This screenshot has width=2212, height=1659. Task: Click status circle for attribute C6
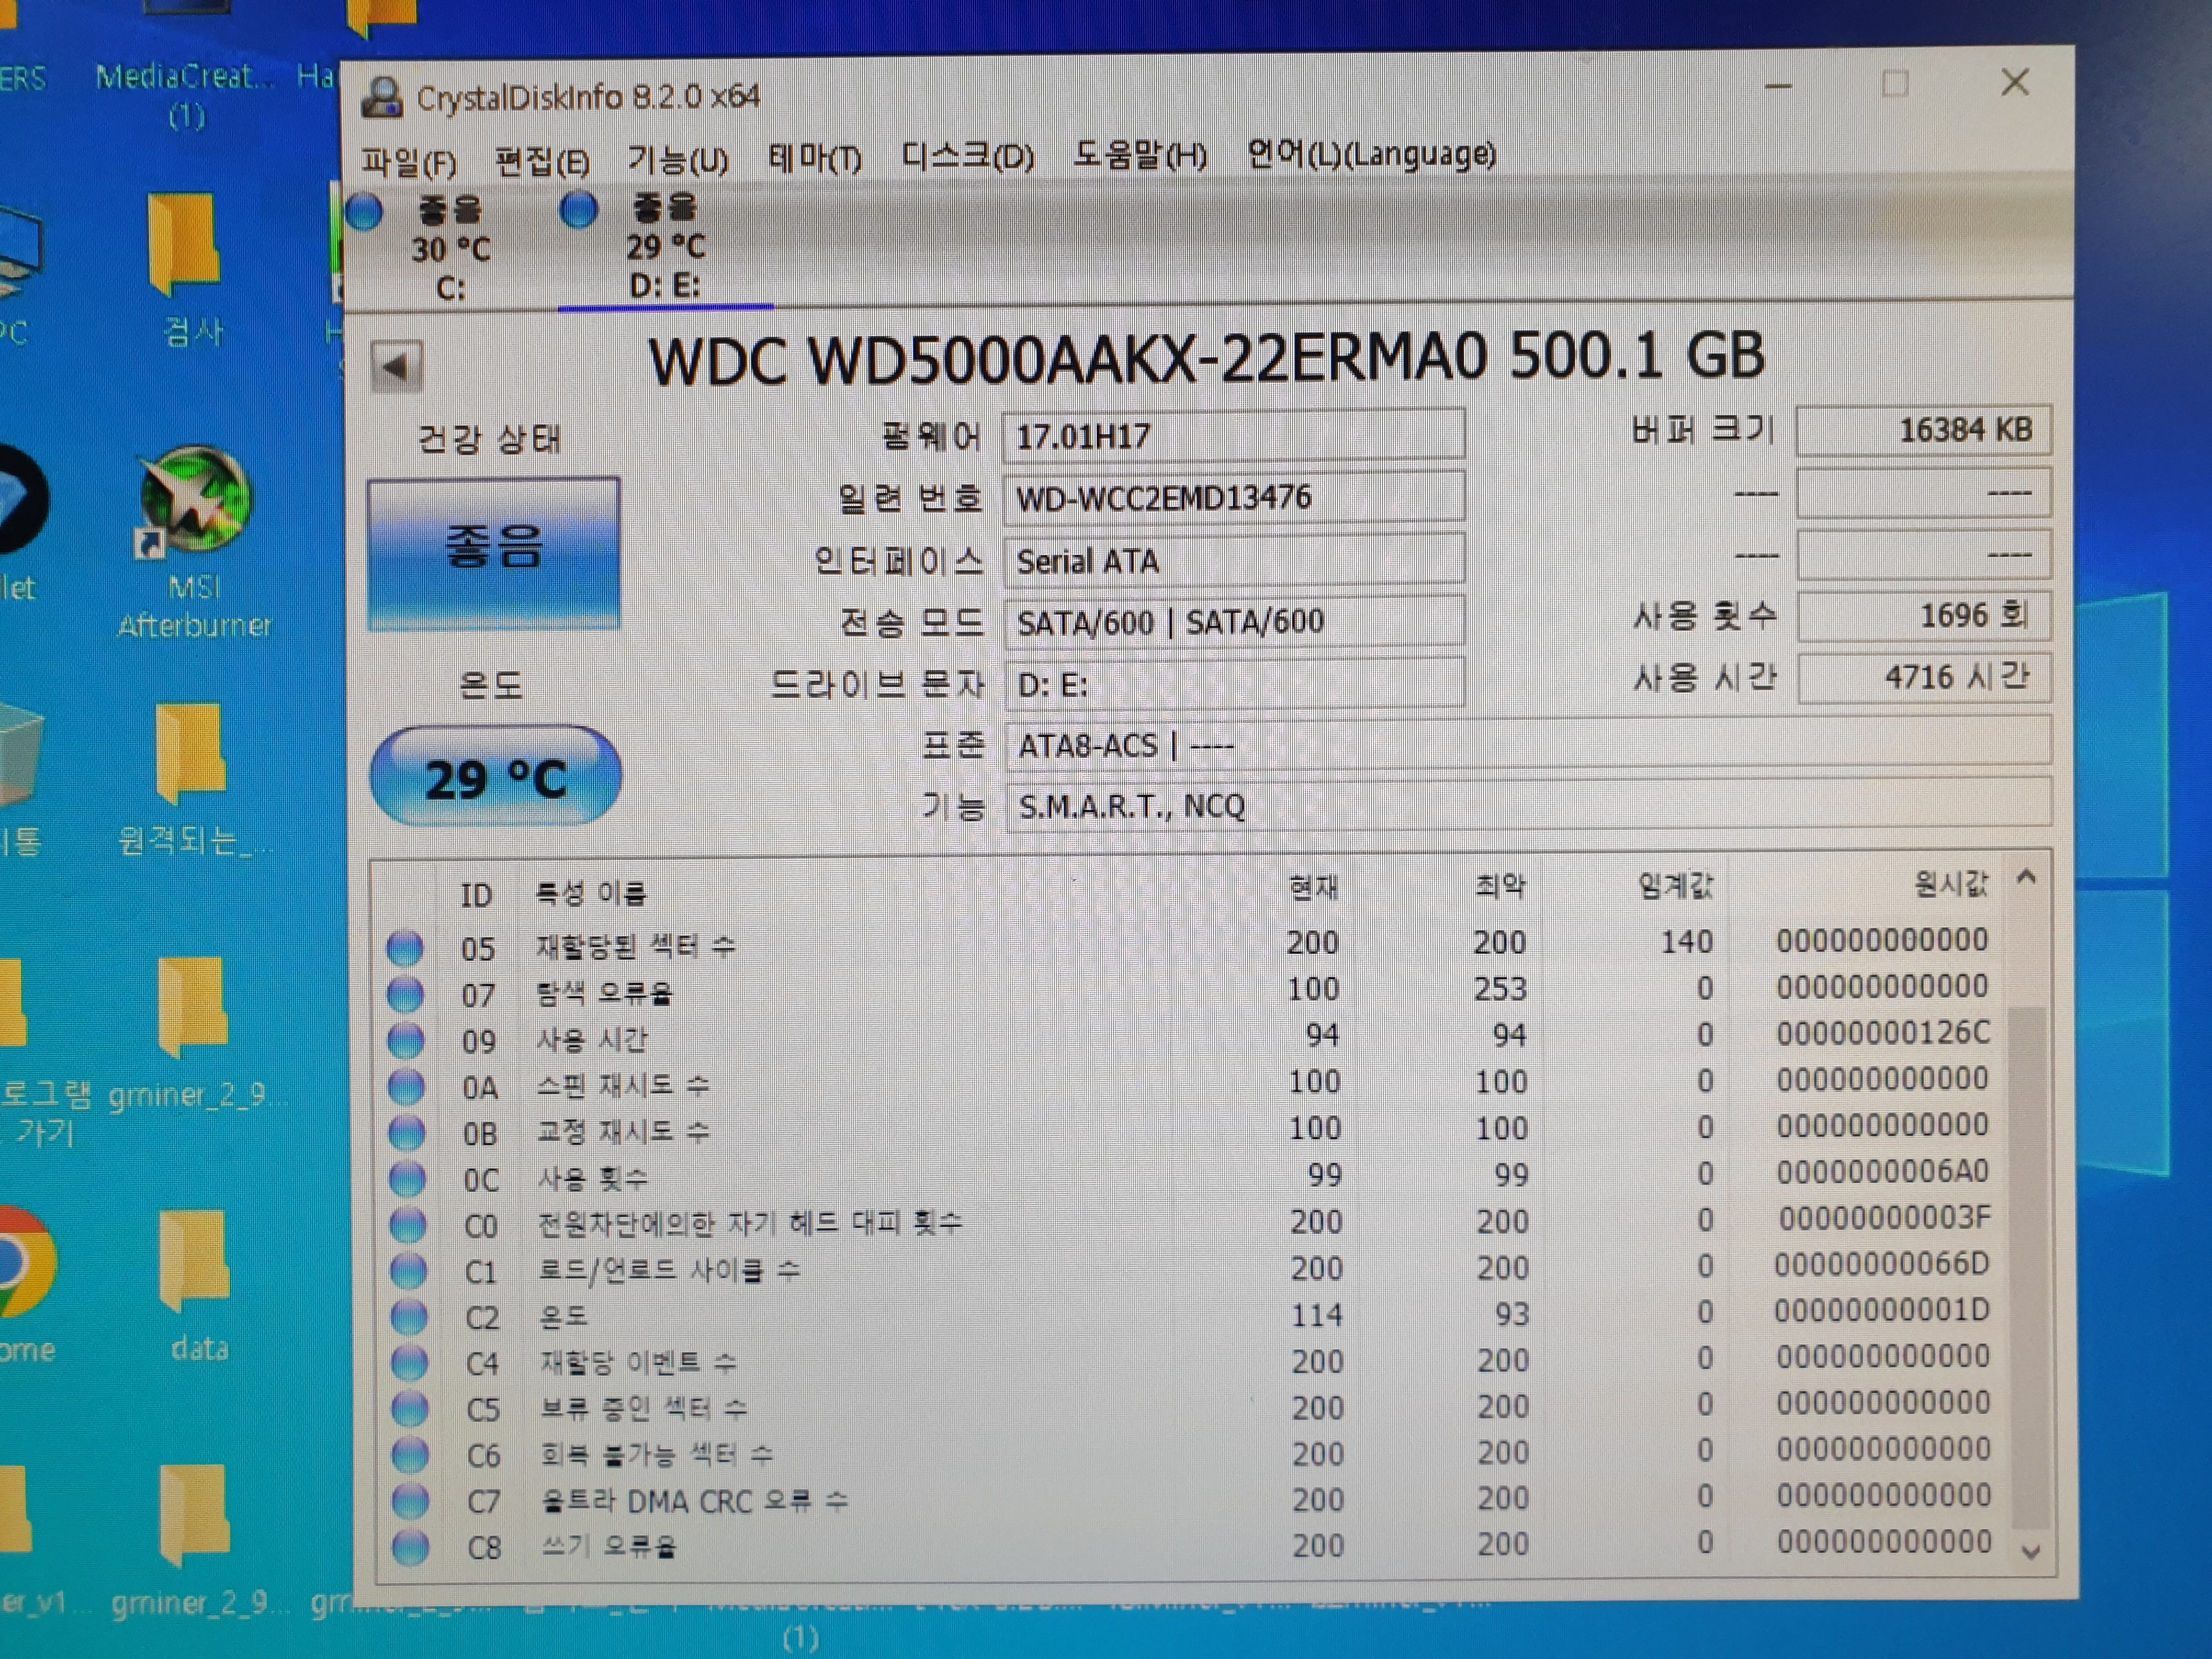(410, 1455)
